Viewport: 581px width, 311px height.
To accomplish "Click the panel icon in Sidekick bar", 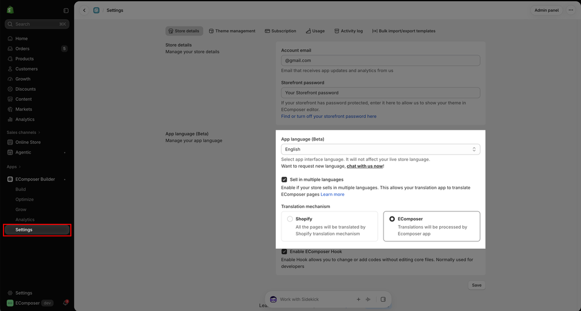I will (x=383, y=299).
